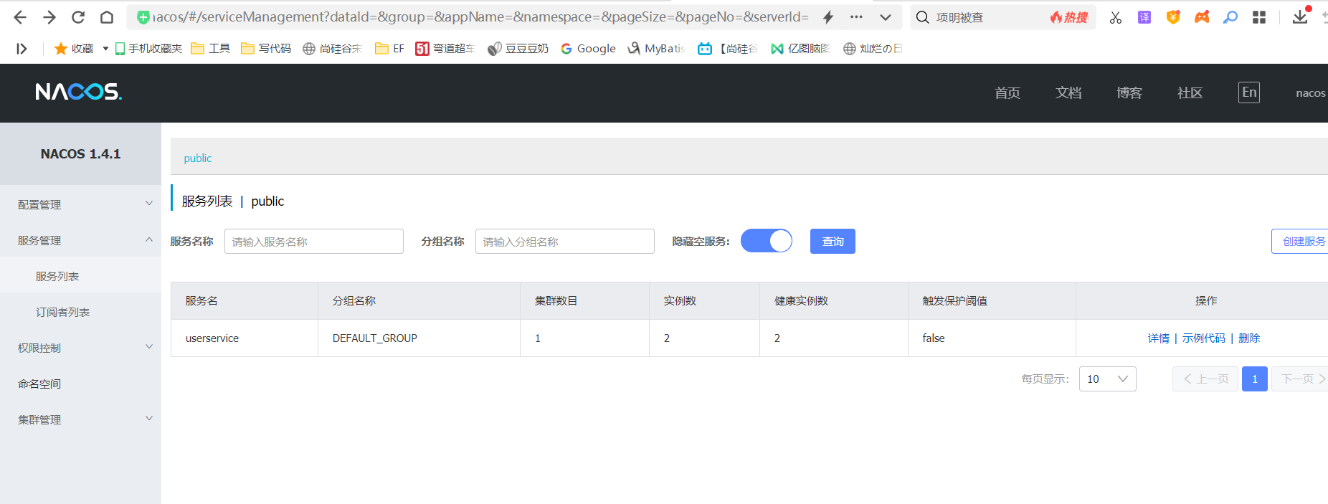
Task: Reload the page with the refresh icon
Action: click(78, 17)
